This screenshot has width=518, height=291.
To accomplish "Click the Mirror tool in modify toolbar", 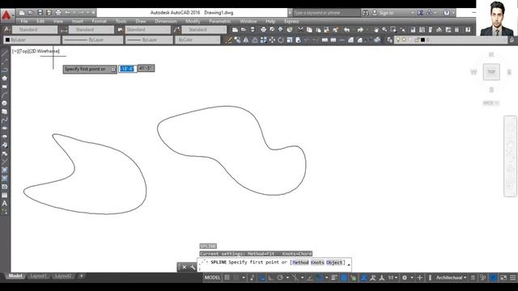I will click(246, 40).
